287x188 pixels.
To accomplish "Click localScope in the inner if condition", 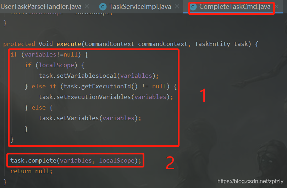I will click(x=56, y=65).
